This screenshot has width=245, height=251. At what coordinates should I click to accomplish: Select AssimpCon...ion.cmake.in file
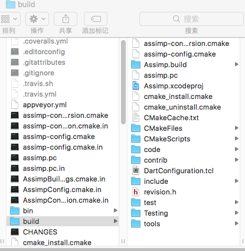click(x=66, y=200)
